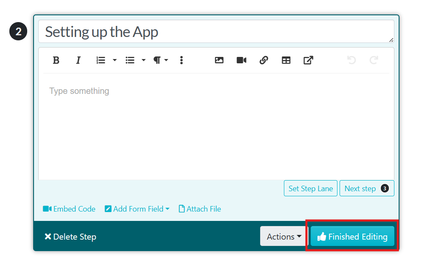Viewport: 425px width, 260px height.
Task: Click the insert link chain icon
Action: [264, 60]
